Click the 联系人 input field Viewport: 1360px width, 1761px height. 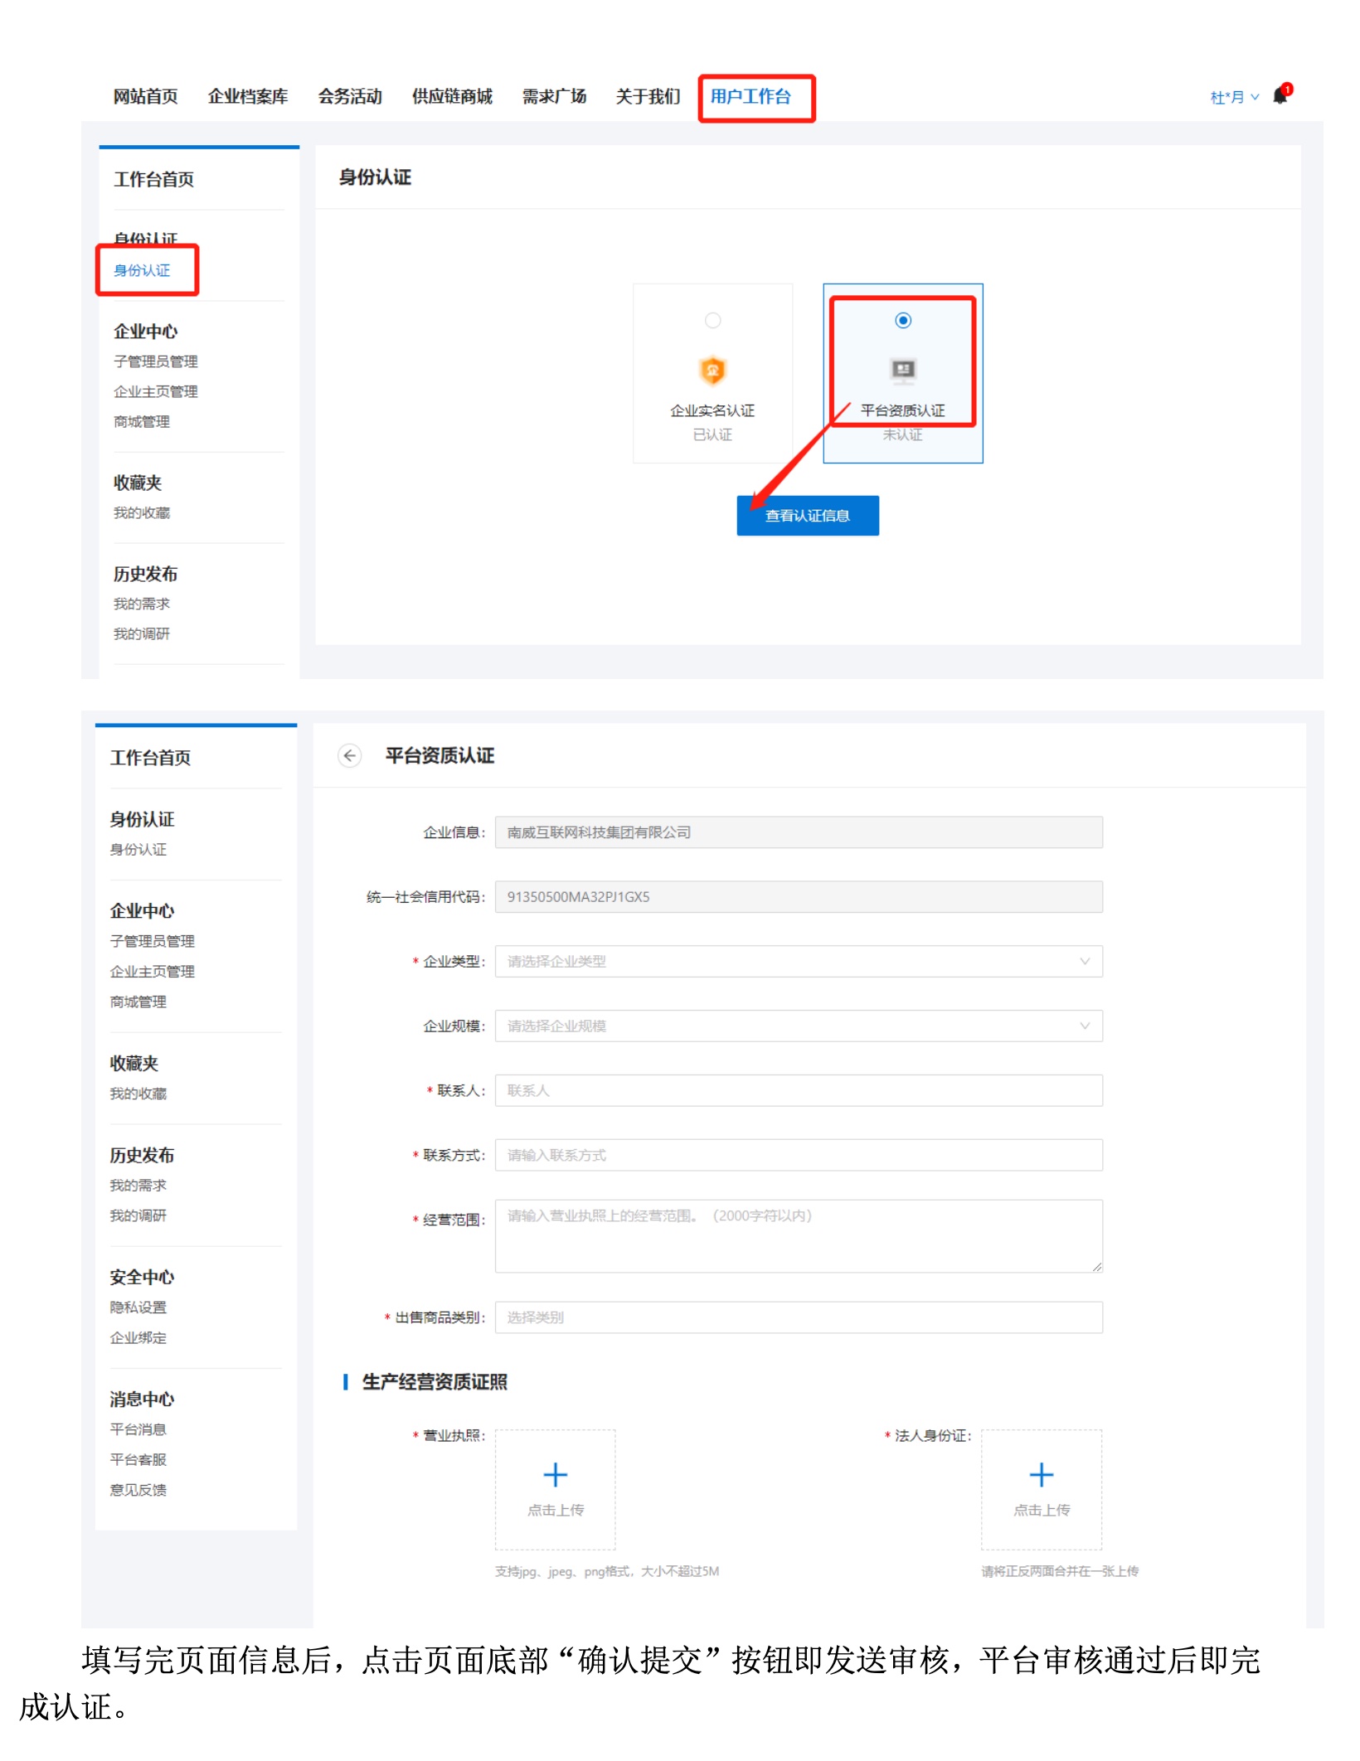point(799,1090)
